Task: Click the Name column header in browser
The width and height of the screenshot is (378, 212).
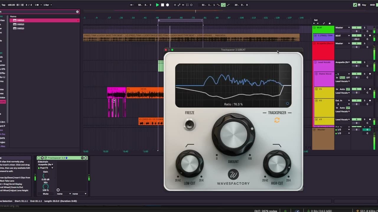Action: [x=13, y=16]
